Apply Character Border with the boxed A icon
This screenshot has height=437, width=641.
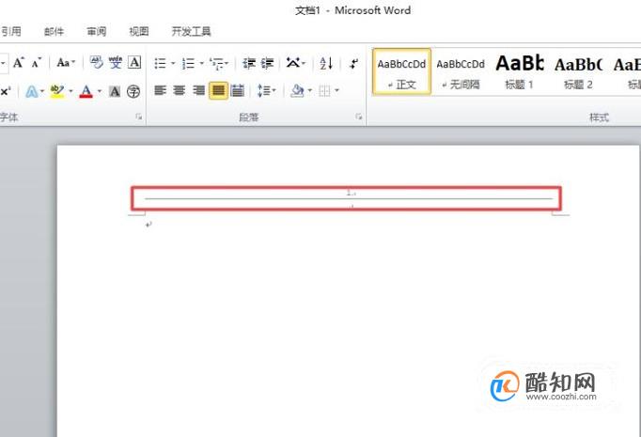pos(134,63)
